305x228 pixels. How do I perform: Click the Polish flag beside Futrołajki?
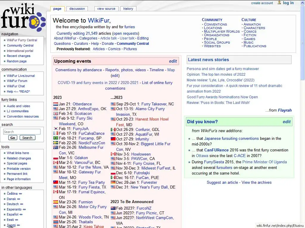[x=113, y=173]
